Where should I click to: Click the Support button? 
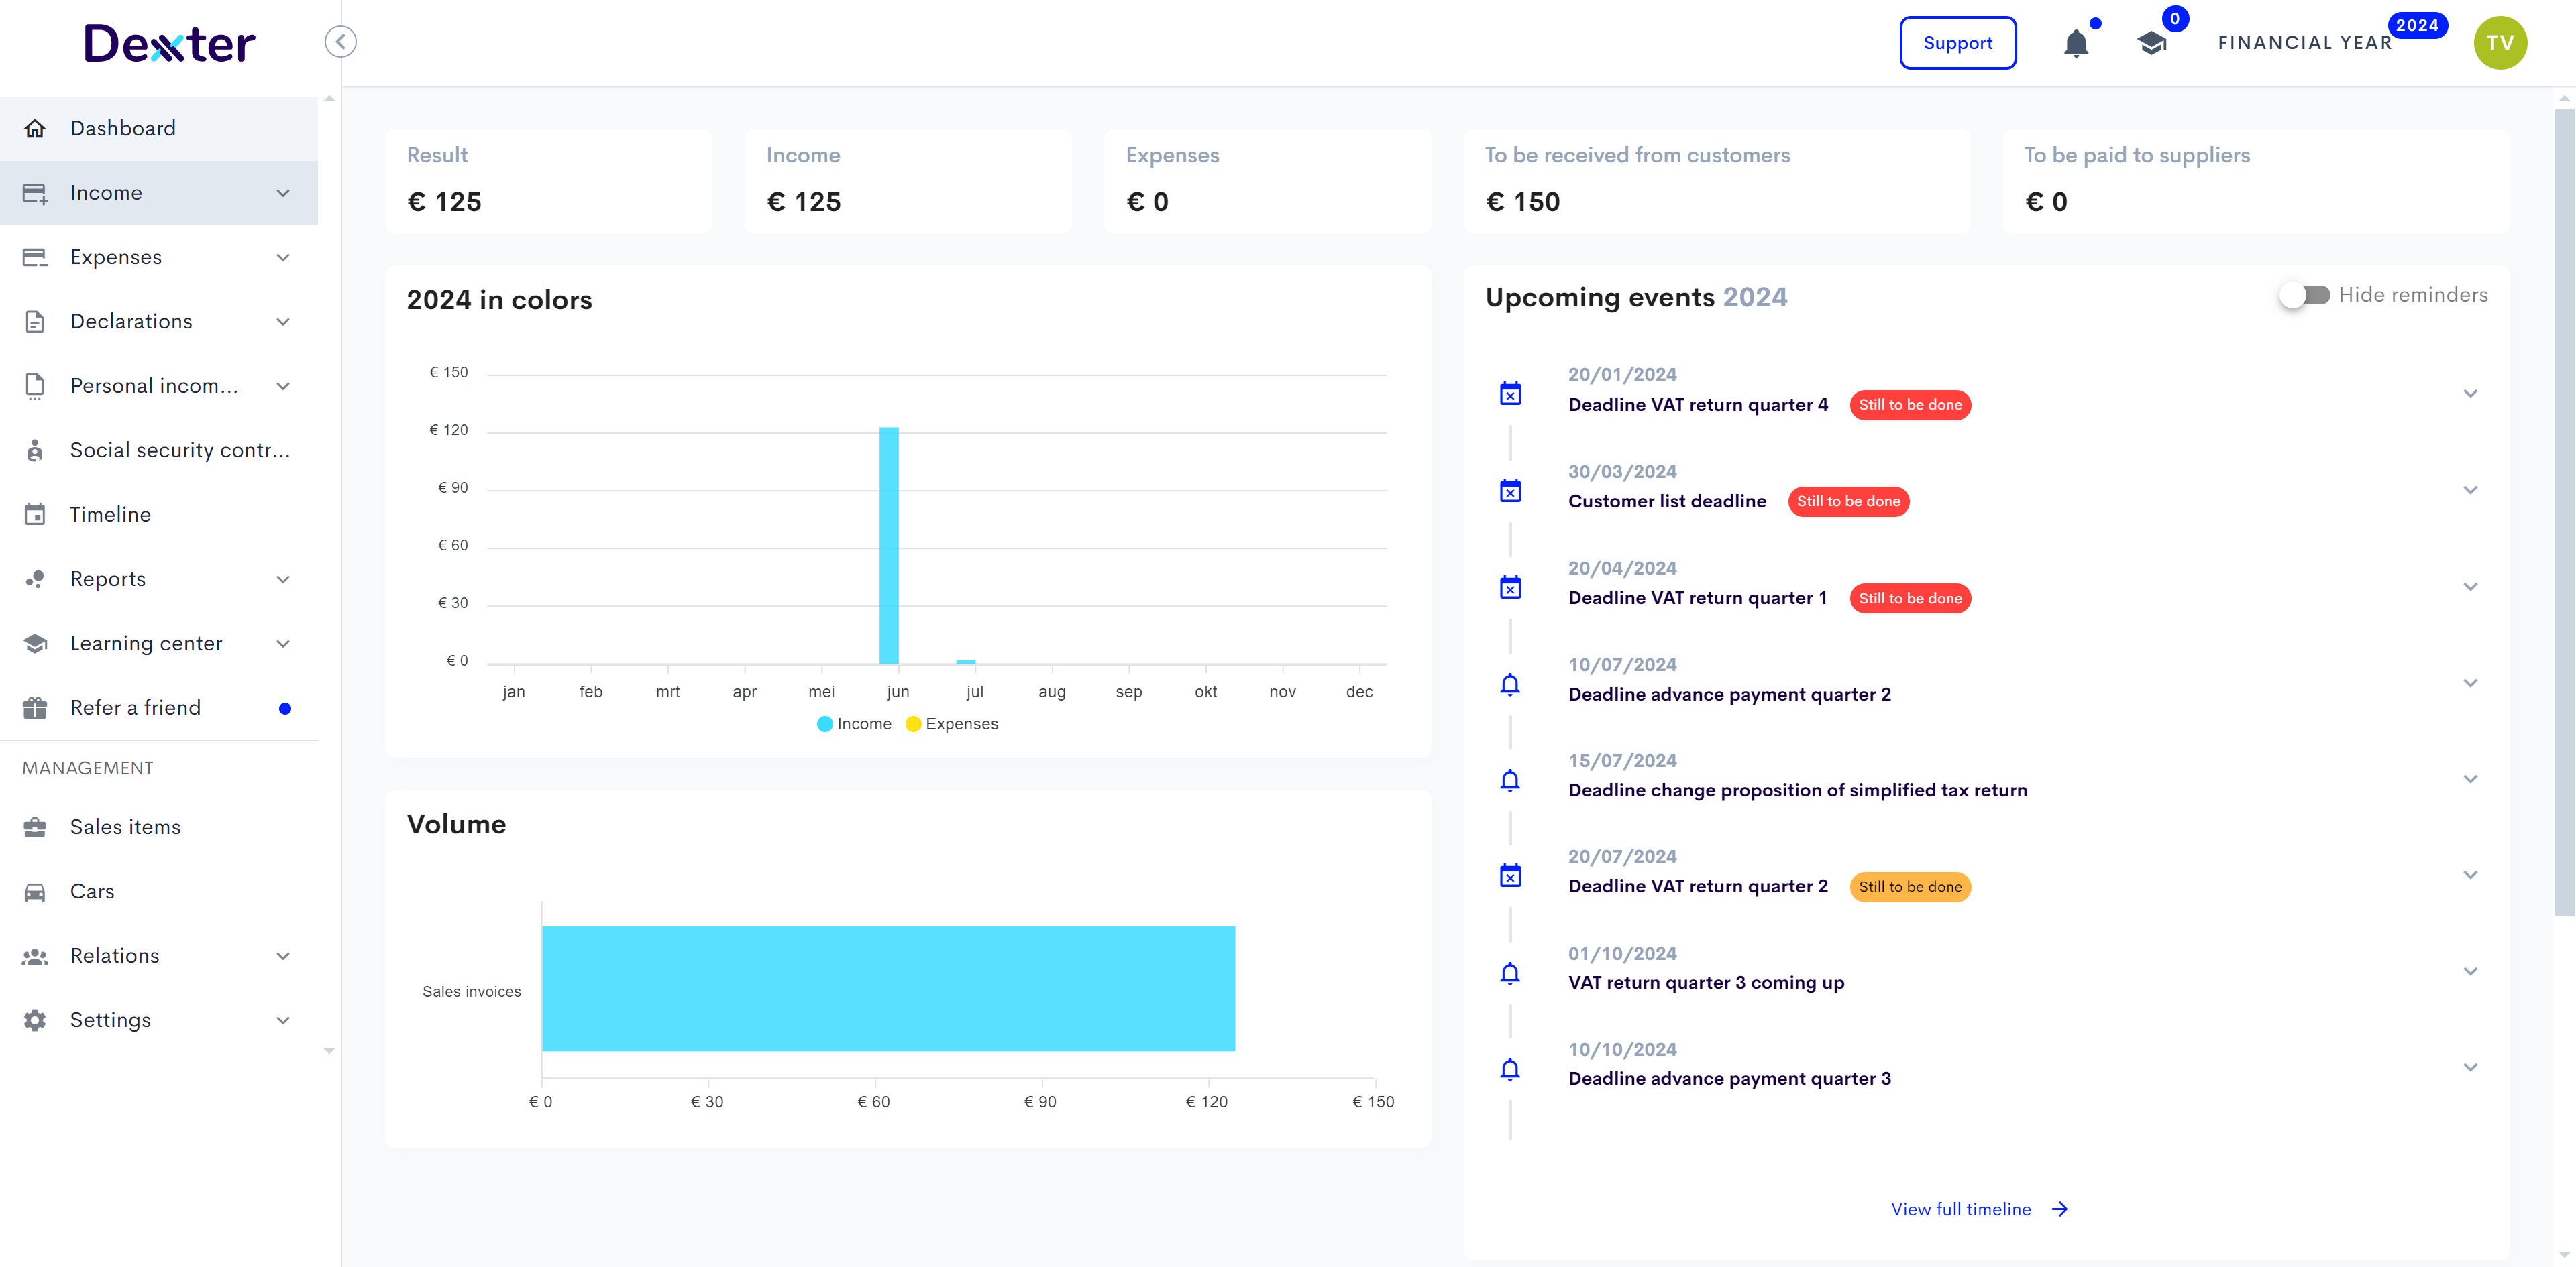point(1957,43)
